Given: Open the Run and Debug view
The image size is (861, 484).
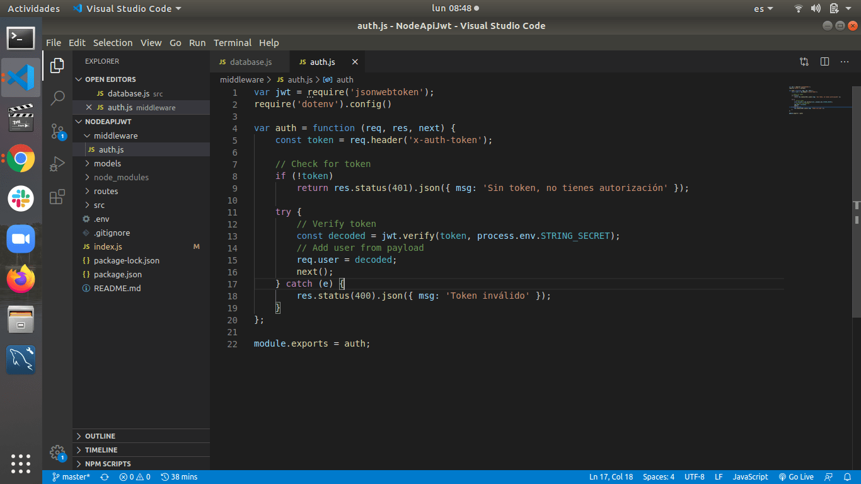Looking at the screenshot, I should click(x=57, y=164).
